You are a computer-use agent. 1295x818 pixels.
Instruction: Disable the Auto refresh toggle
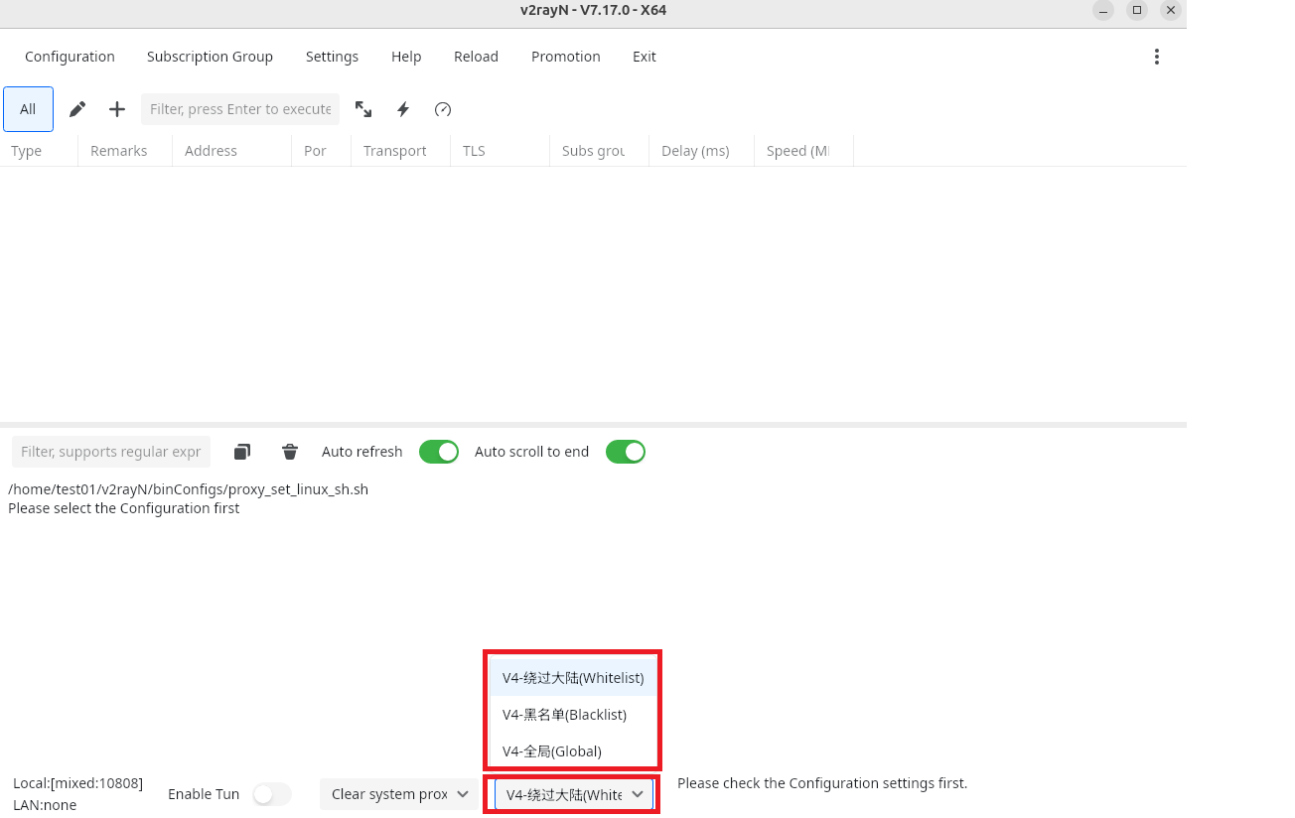(438, 452)
